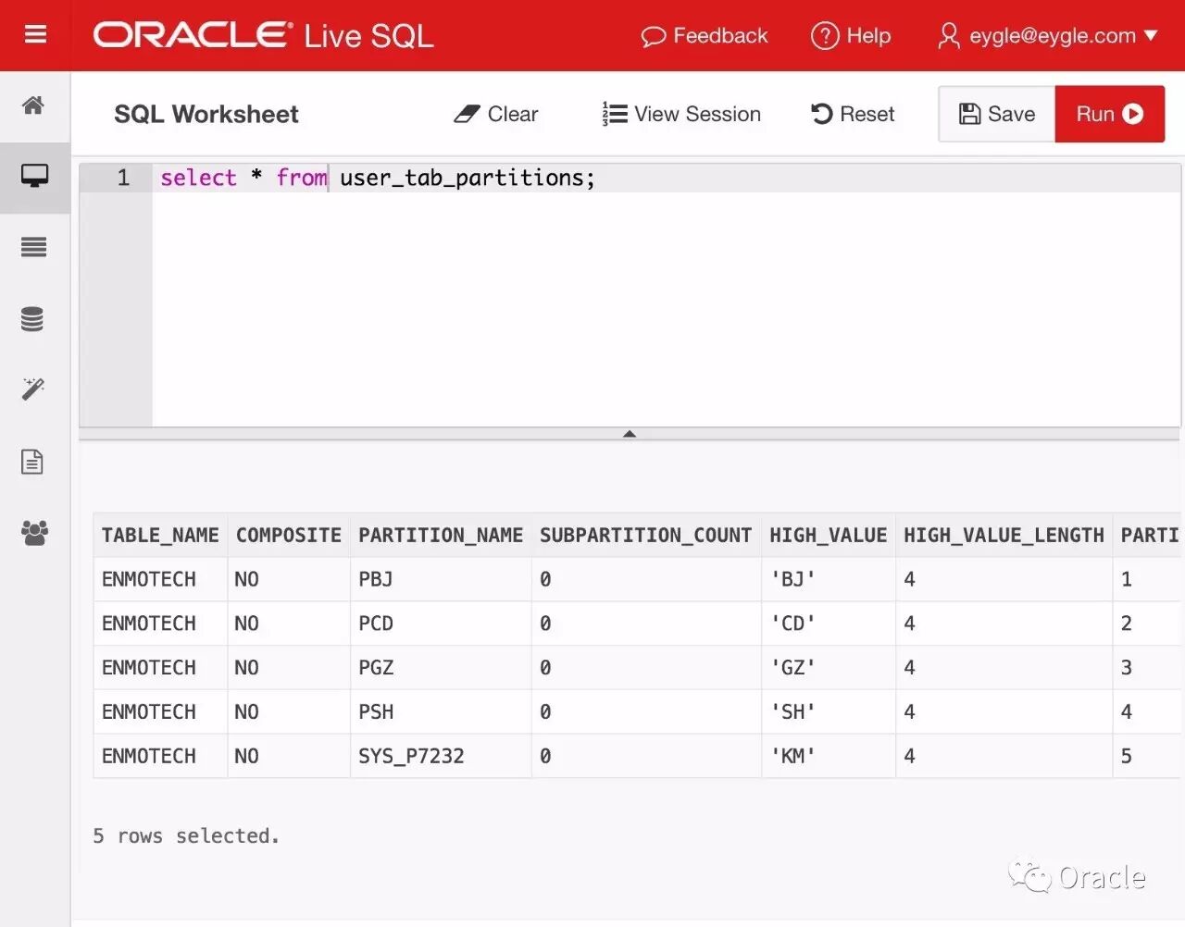This screenshot has height=927, width=1185.
Task: Click the 'KM' high value cell
Action: 829,756
